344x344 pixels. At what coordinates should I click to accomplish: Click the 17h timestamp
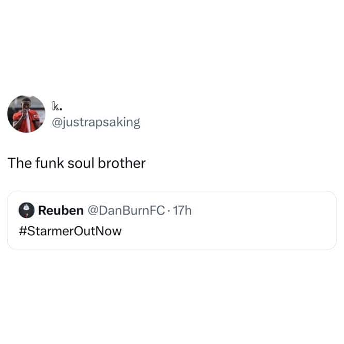point(182,210)
